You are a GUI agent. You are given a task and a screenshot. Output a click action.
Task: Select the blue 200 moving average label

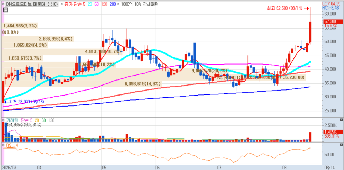(112, 4)
